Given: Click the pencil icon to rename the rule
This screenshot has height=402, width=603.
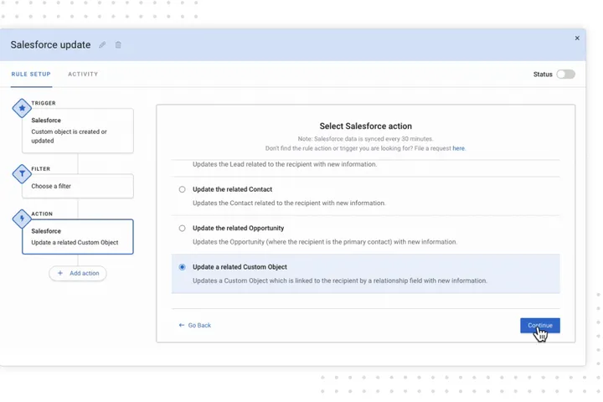Looking at the screenshot, I should click(102, 45).
